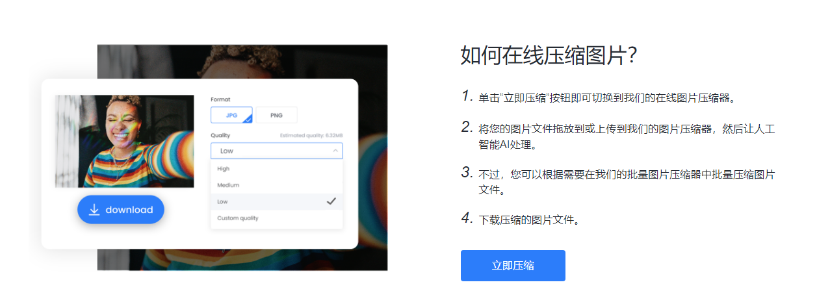Select the PNG format option

coord(276,115)
